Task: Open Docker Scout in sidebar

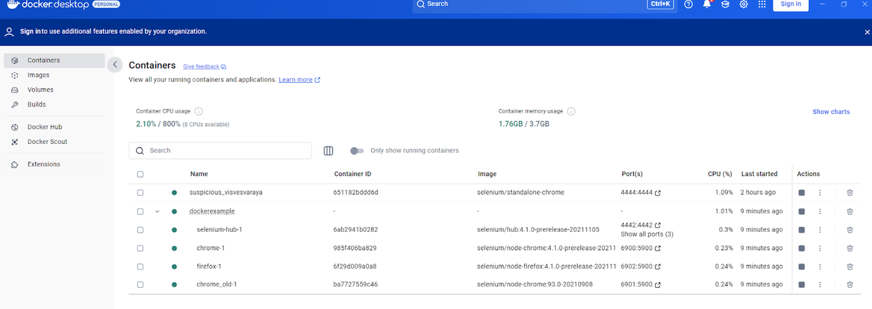Action: [54, 142]
